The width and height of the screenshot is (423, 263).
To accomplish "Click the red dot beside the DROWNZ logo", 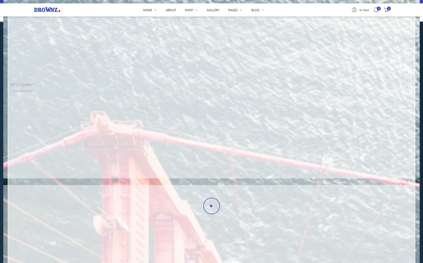I will (60, 10).
